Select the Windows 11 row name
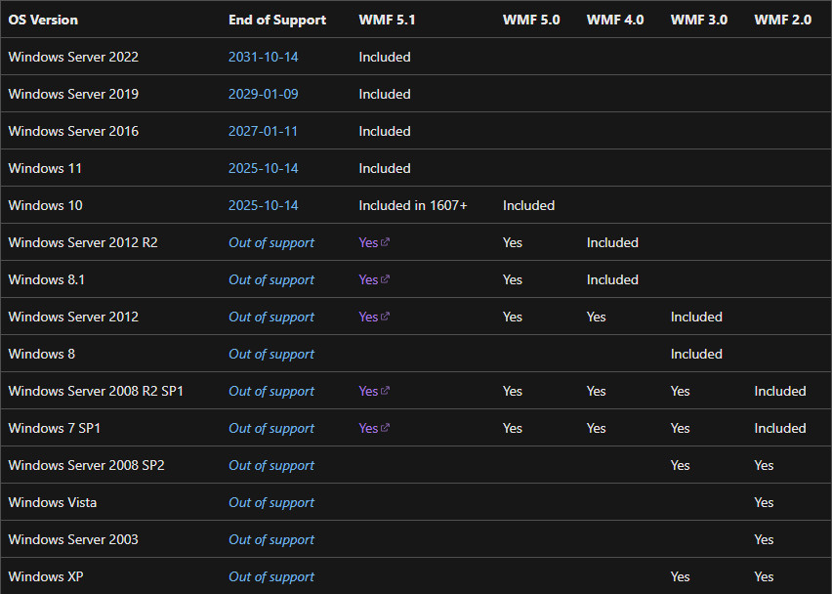The image size is (832, 594). pyautogui.click(x=45, y=168)
